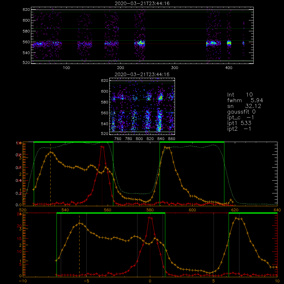Image resolution: width=284 pixels, height=284 pixels.
Task: Click the small isolated blob right of 400 in top spectrogram
Action: coord(243,43)
